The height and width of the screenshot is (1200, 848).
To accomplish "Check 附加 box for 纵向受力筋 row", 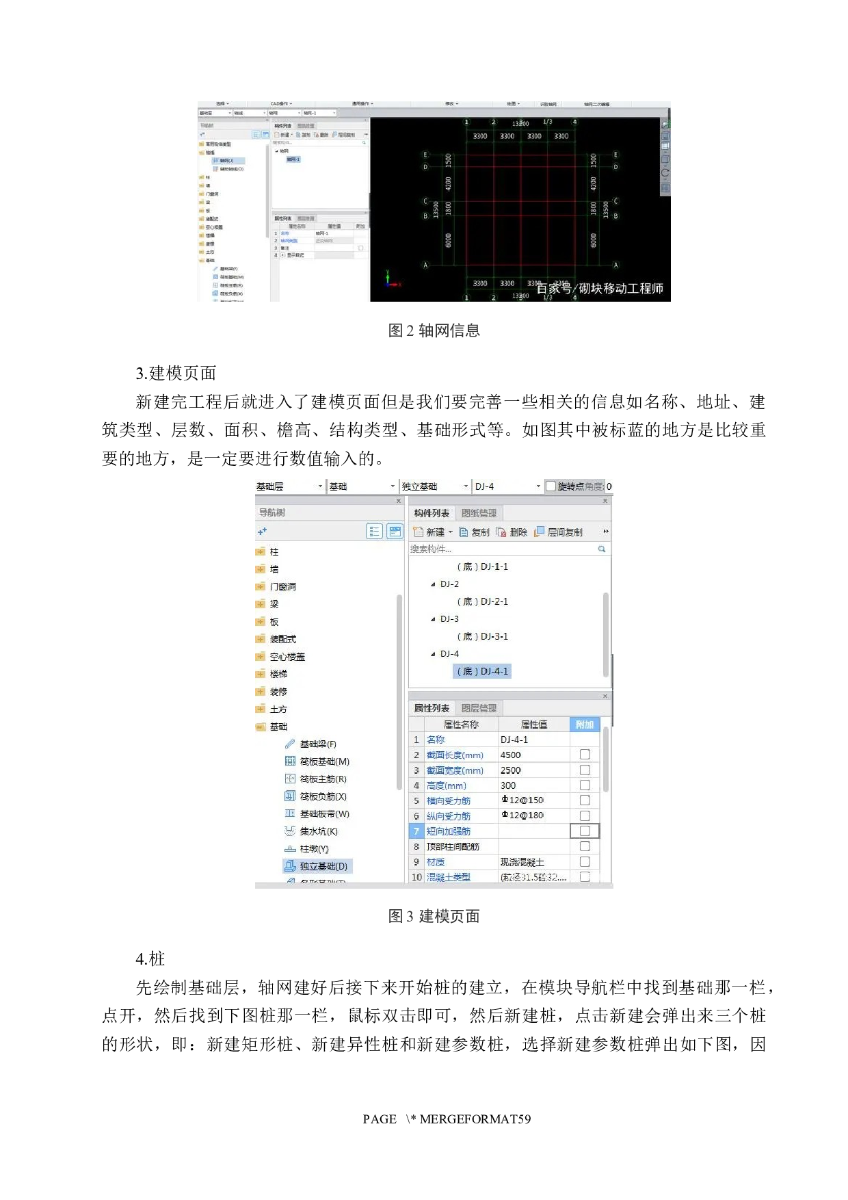I will pyautogui.click(x=585, y=816).
